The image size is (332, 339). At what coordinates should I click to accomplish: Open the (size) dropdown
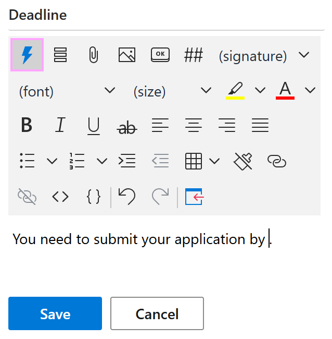(172, 91)
